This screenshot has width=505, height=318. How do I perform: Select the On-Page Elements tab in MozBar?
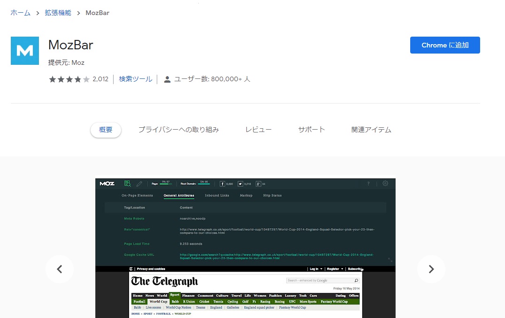pyautogui.click(x=137, y=195)
